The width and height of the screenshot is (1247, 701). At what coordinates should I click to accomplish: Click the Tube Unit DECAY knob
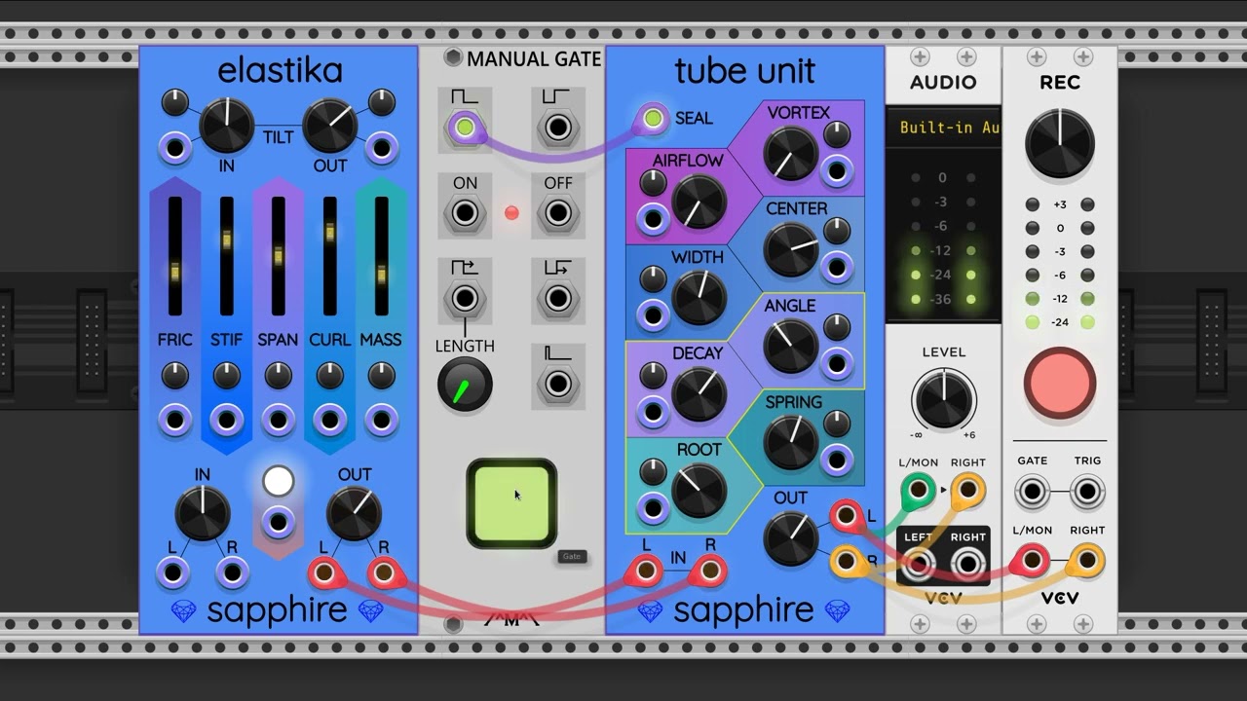pos(699,394)
